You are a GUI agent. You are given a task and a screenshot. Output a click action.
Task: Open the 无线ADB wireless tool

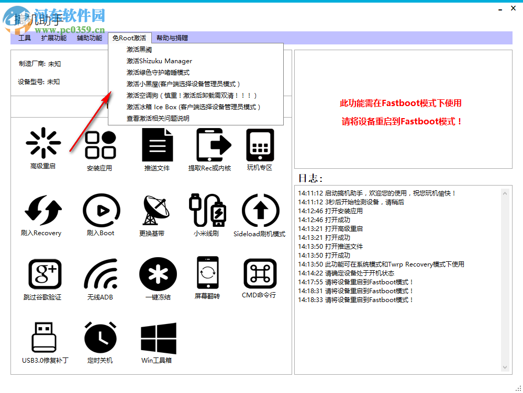pos(101,279)
